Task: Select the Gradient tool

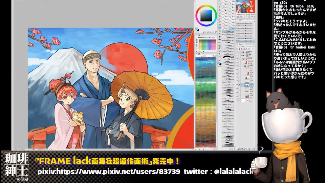Action: (219, 46)
